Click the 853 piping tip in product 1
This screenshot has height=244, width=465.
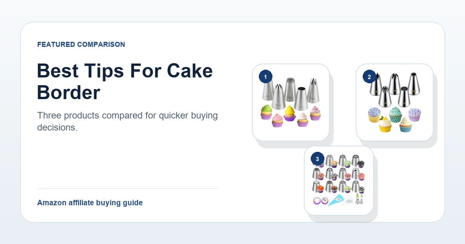[x=279, y=97]
